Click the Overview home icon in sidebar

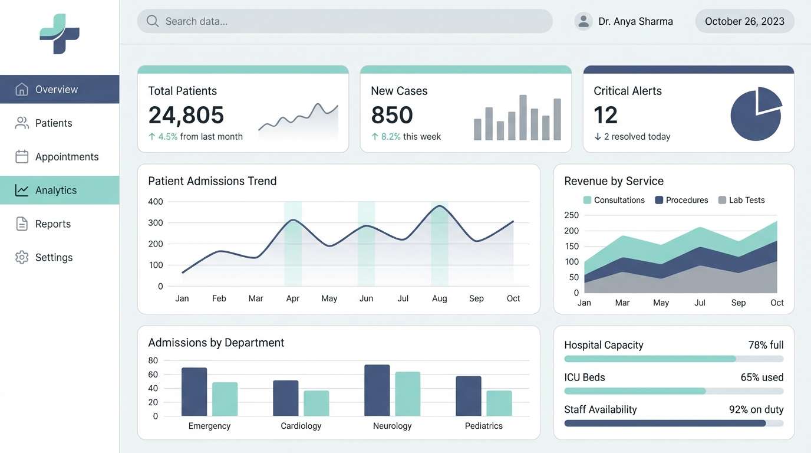click(x=21, y=88)
